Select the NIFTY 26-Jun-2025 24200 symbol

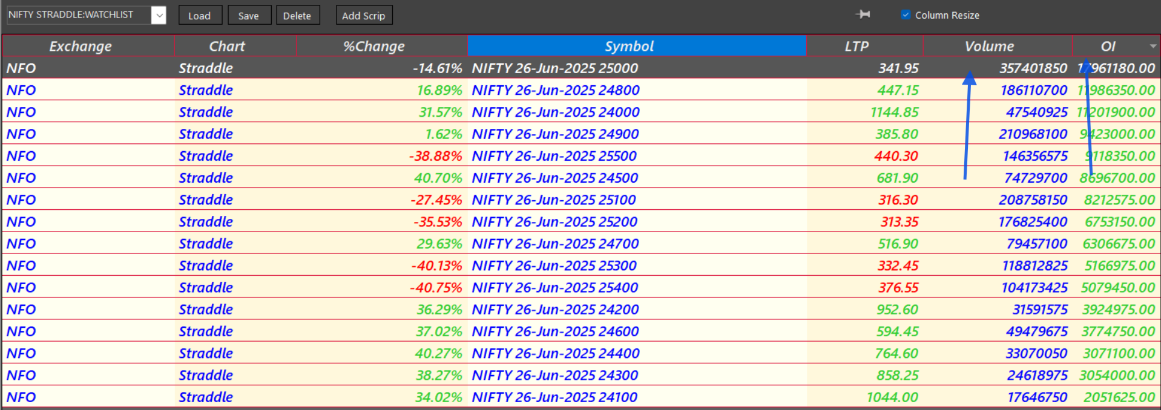[x=556, y=309]
